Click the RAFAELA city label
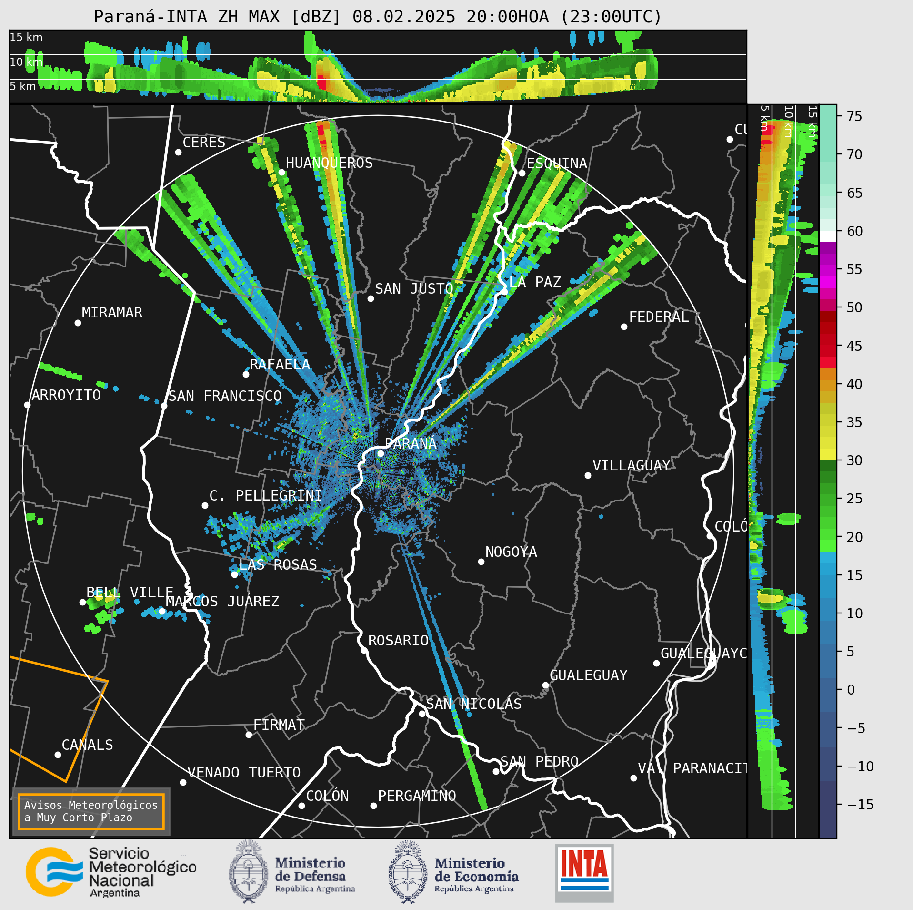The image size is (913, 910). pos(280,364)
